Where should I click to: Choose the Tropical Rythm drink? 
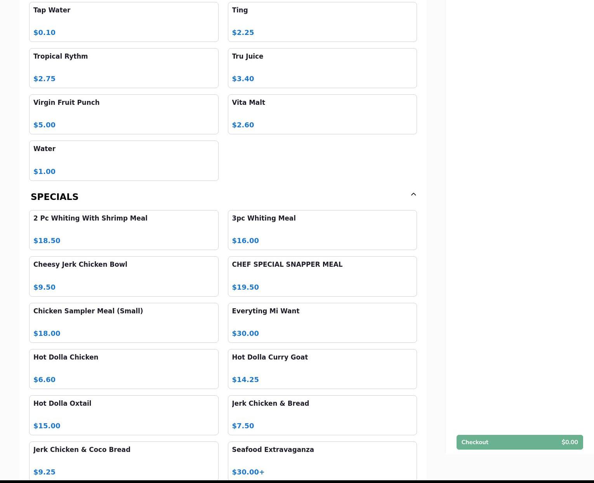coord(124,68)
